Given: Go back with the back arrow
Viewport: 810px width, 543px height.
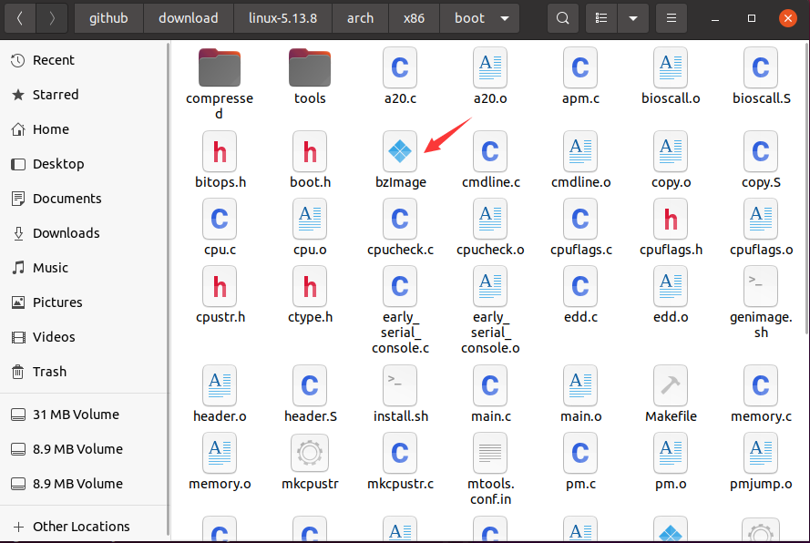Looking at the screenshot, I should pyautogui.click(x=20, y=18).
